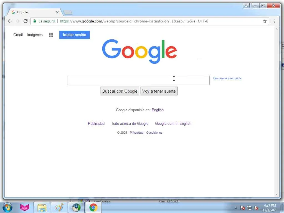Open Paint from the taskbar
The height and width of the screenshot is (213, 284).
pos(59,207)
